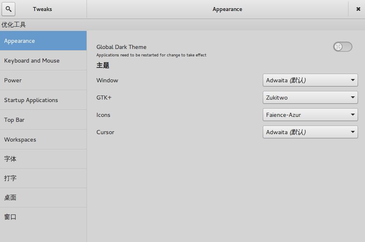
Task: Click the search magnifier icon
Action: click(9, 9)
